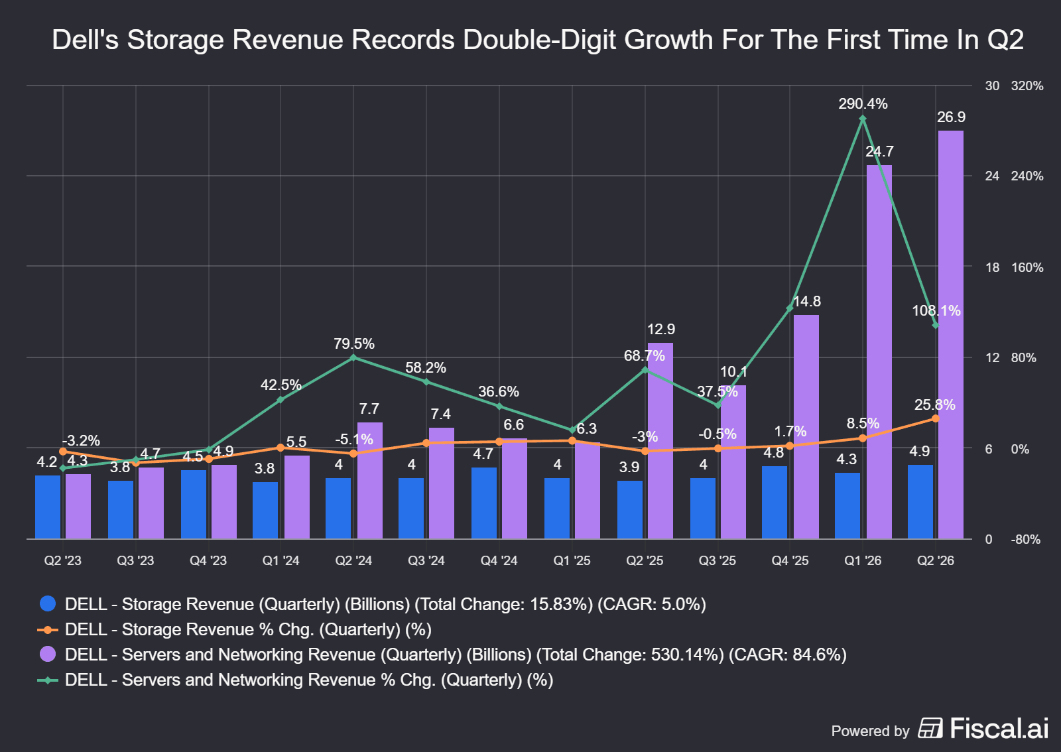Click the 24.7 bar value label
The width and height of the screenshot is (1061, 752).
tap(879, 151)
